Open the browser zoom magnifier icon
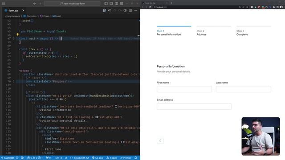 pos(240,7)
